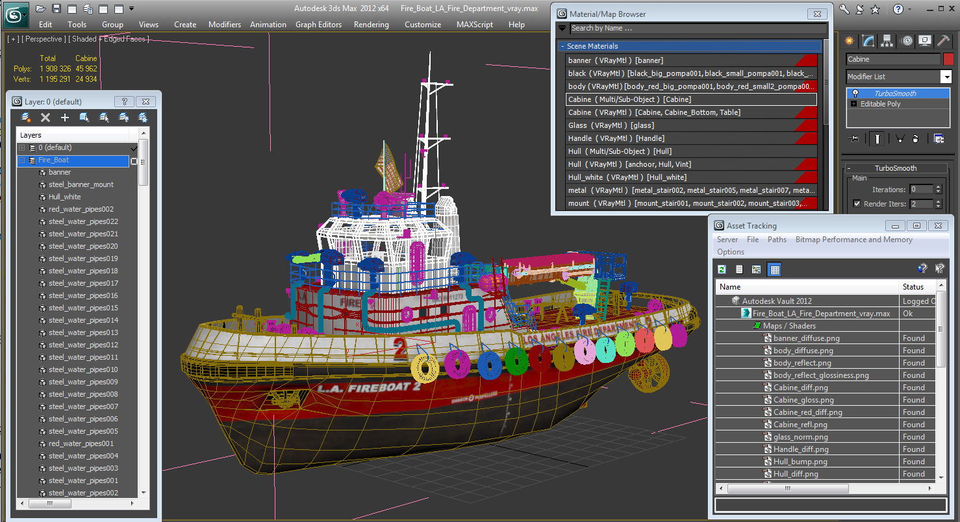The image size is (960, 522).
Task: Click the Status column header
Action: [918, 286]
